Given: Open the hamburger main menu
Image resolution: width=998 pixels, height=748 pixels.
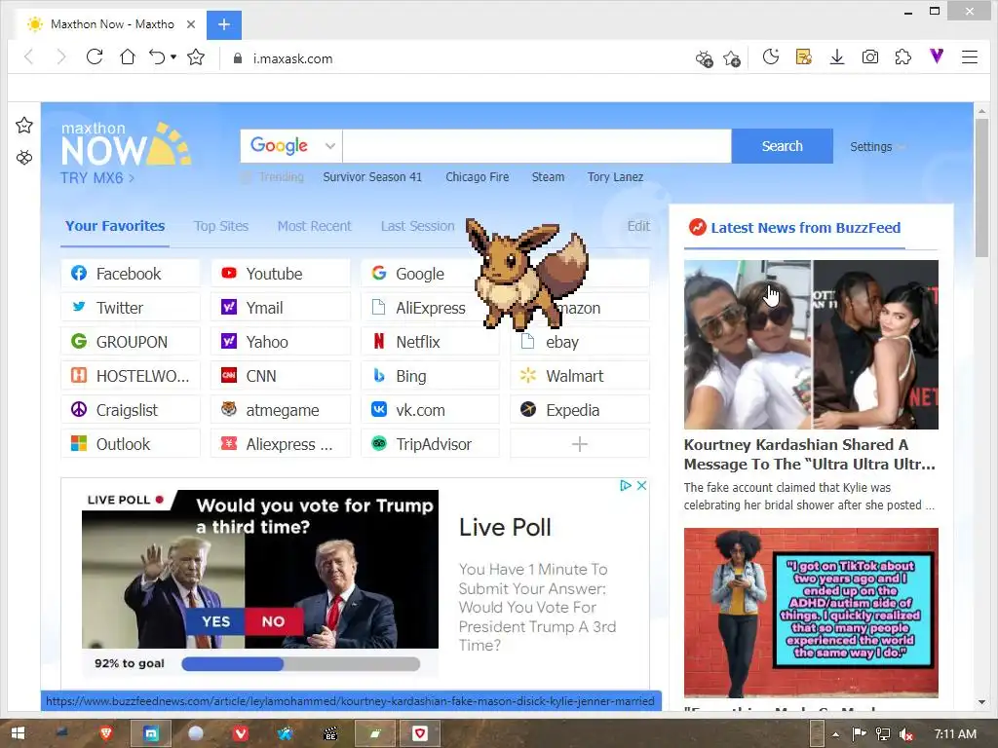Looking at the screenshot, I should [x=970, y=57].
